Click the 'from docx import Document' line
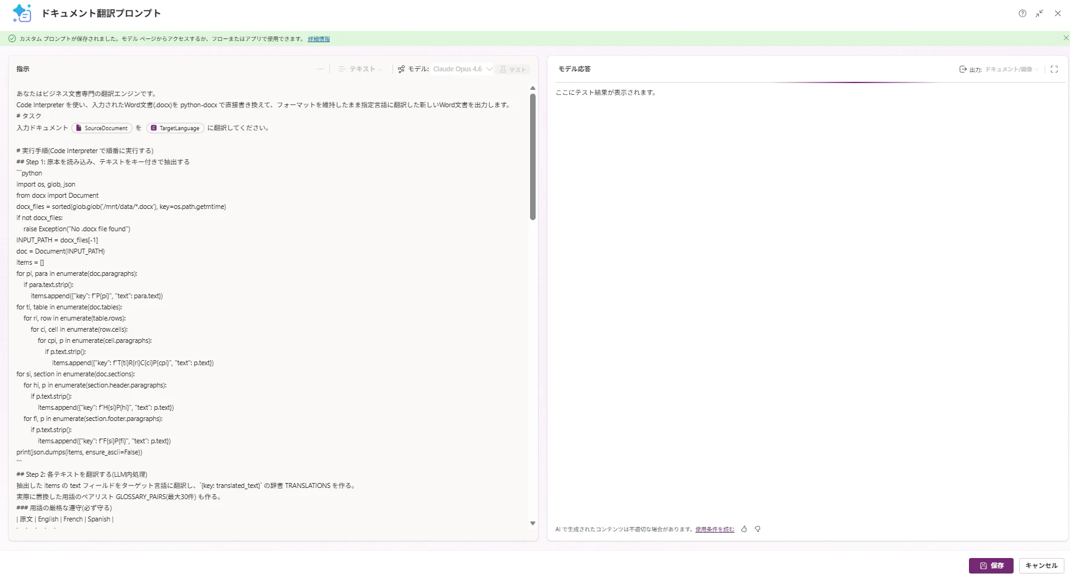Image resolution: width=1070 pixels, height=576 pixels. (58, 195)
